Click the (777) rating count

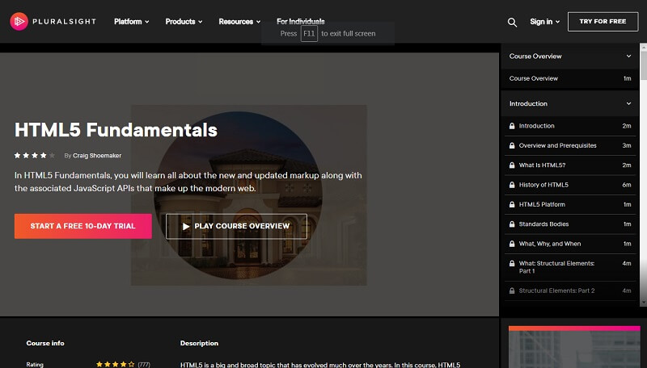coord(144,365)
